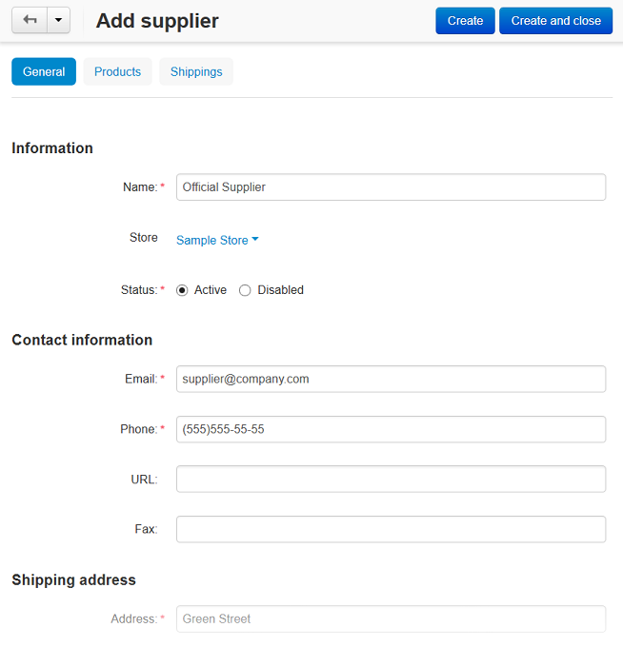The height and width of the screenshot is (647, 623).
Task: Click the Status label
Action: (x=139, y=290)
